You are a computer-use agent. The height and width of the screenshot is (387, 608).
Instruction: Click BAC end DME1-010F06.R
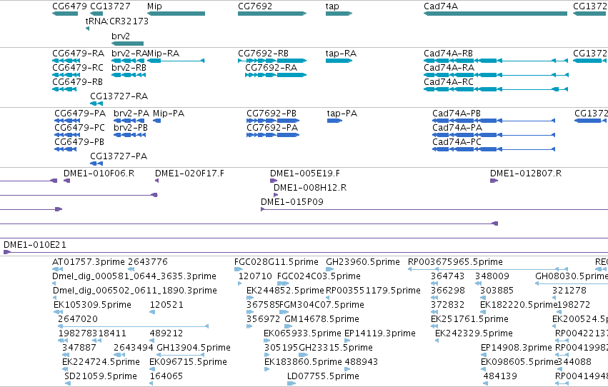66,181
